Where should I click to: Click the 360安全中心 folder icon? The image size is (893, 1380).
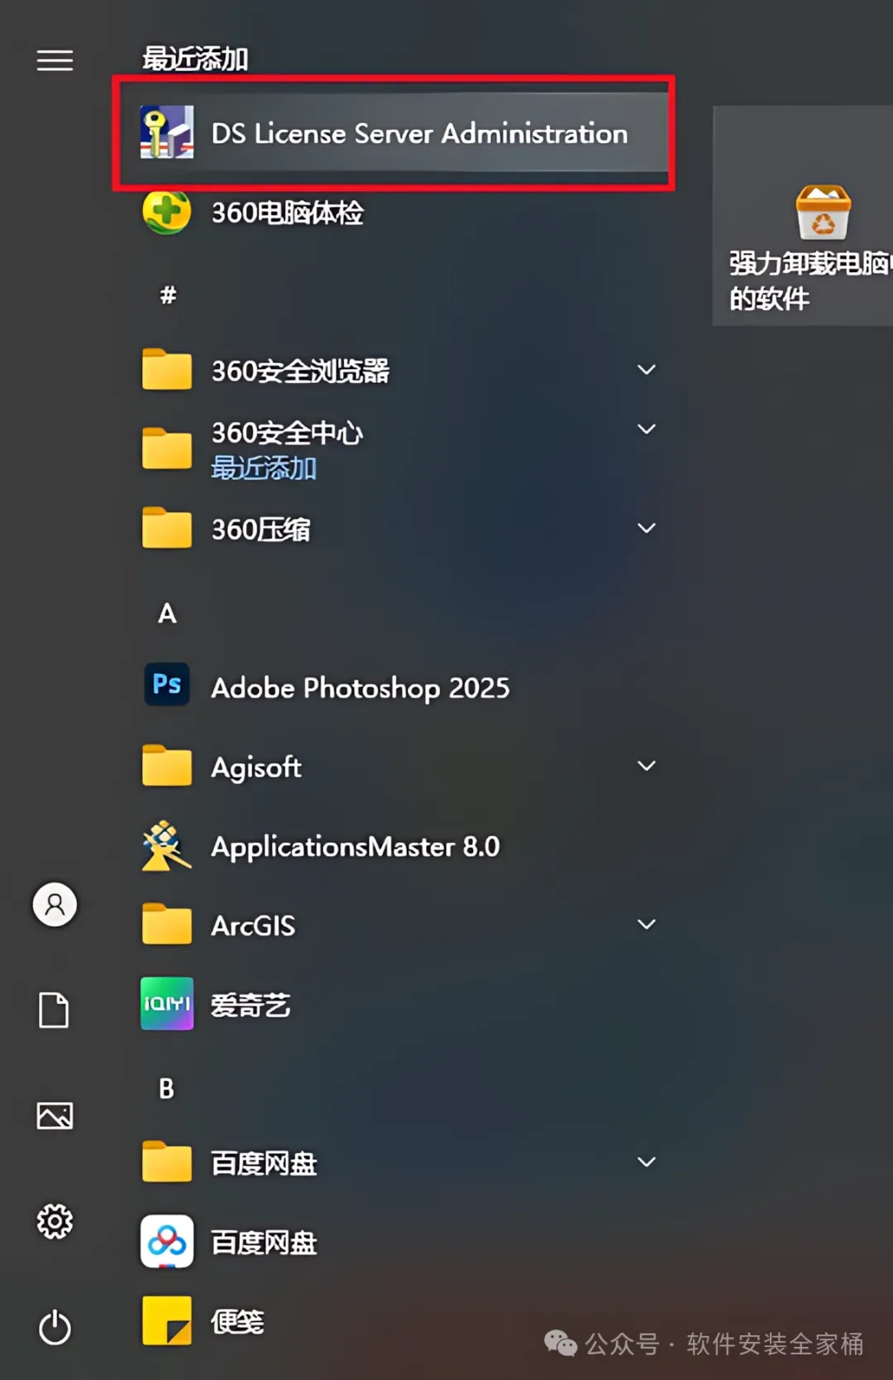pos(167,448)
